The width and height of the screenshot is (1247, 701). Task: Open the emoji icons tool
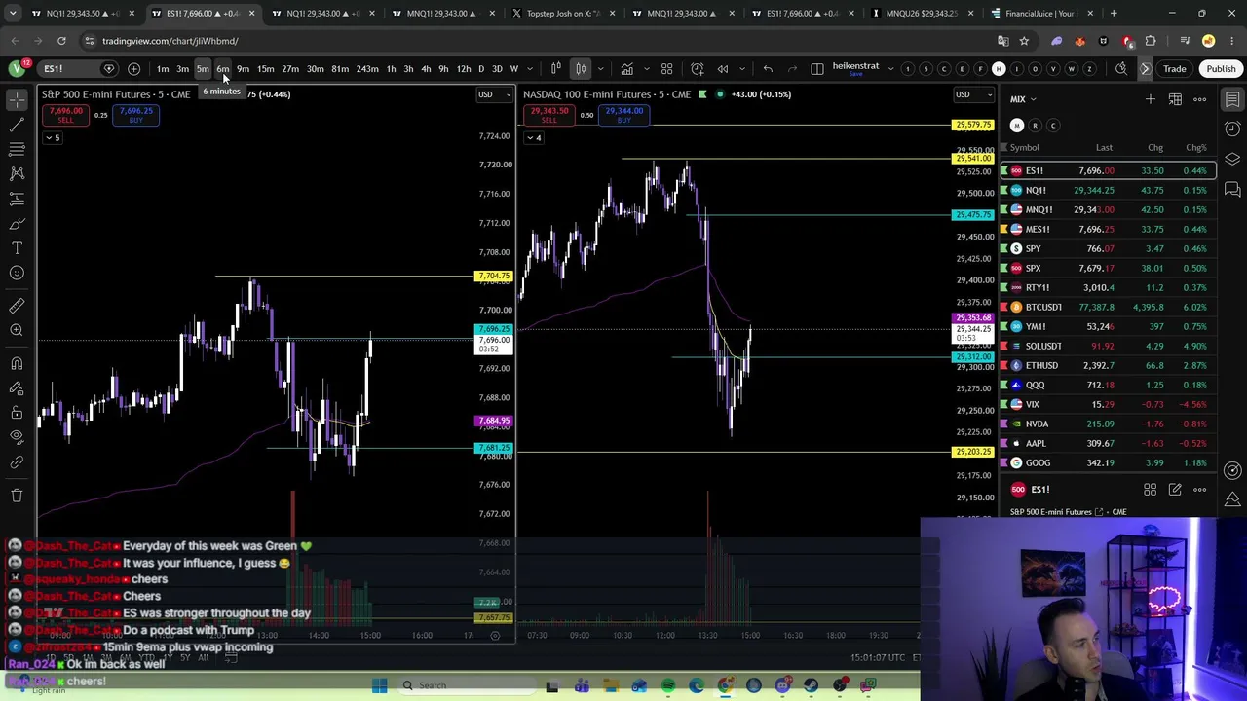click(17, 273)
